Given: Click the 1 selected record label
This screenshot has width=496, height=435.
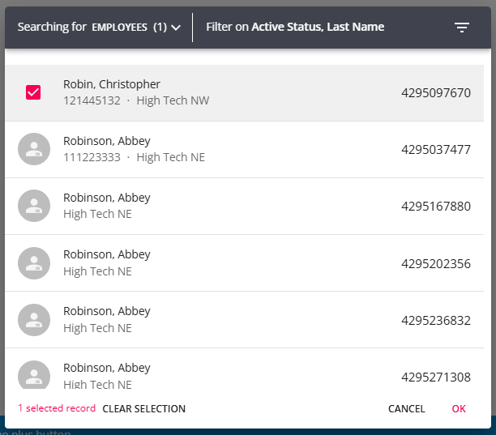Looking at the screenshot, I should coord(57,408).
